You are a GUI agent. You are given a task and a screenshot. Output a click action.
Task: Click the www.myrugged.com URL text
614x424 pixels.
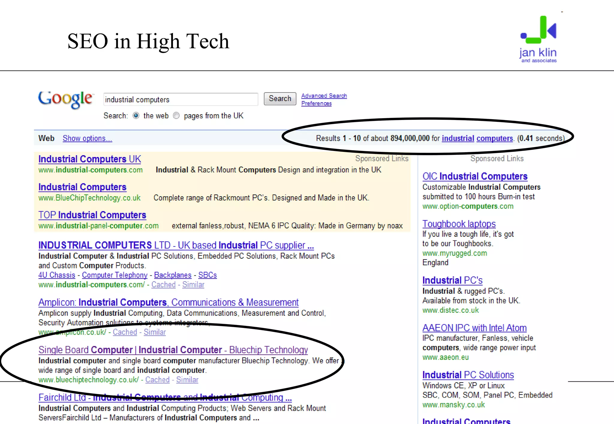pyautogui.click(x=455, y=253)
